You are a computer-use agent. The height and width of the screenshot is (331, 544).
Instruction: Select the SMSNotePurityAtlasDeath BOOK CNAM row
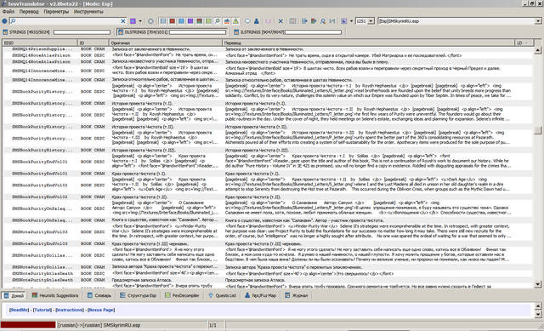pyautogui.click(x=267, y=280)
